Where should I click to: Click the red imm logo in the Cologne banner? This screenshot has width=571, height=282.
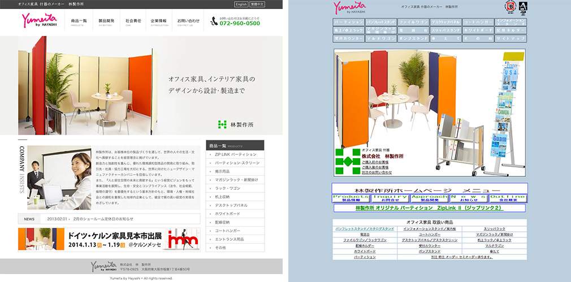coord(183,239)
